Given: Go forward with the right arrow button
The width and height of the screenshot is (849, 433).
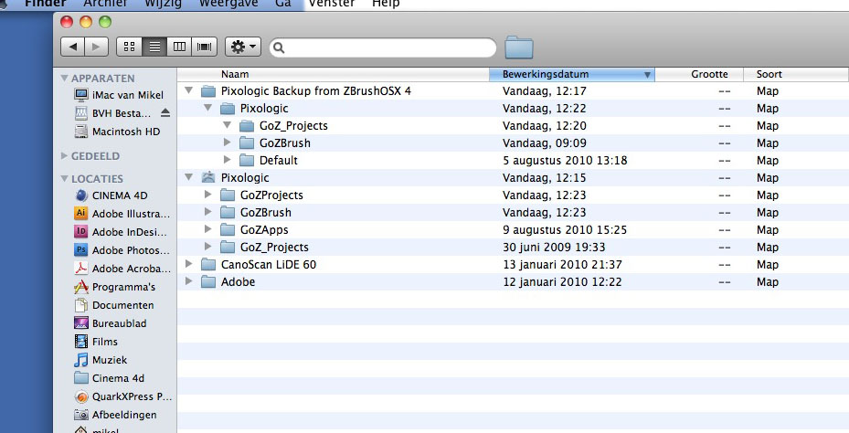Looking at the screenshot, I should (96, 47).
